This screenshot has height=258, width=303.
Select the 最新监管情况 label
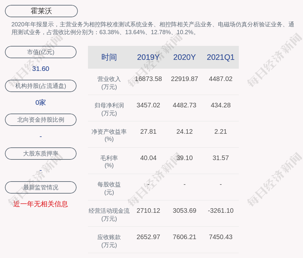click(x=41, y=187)
